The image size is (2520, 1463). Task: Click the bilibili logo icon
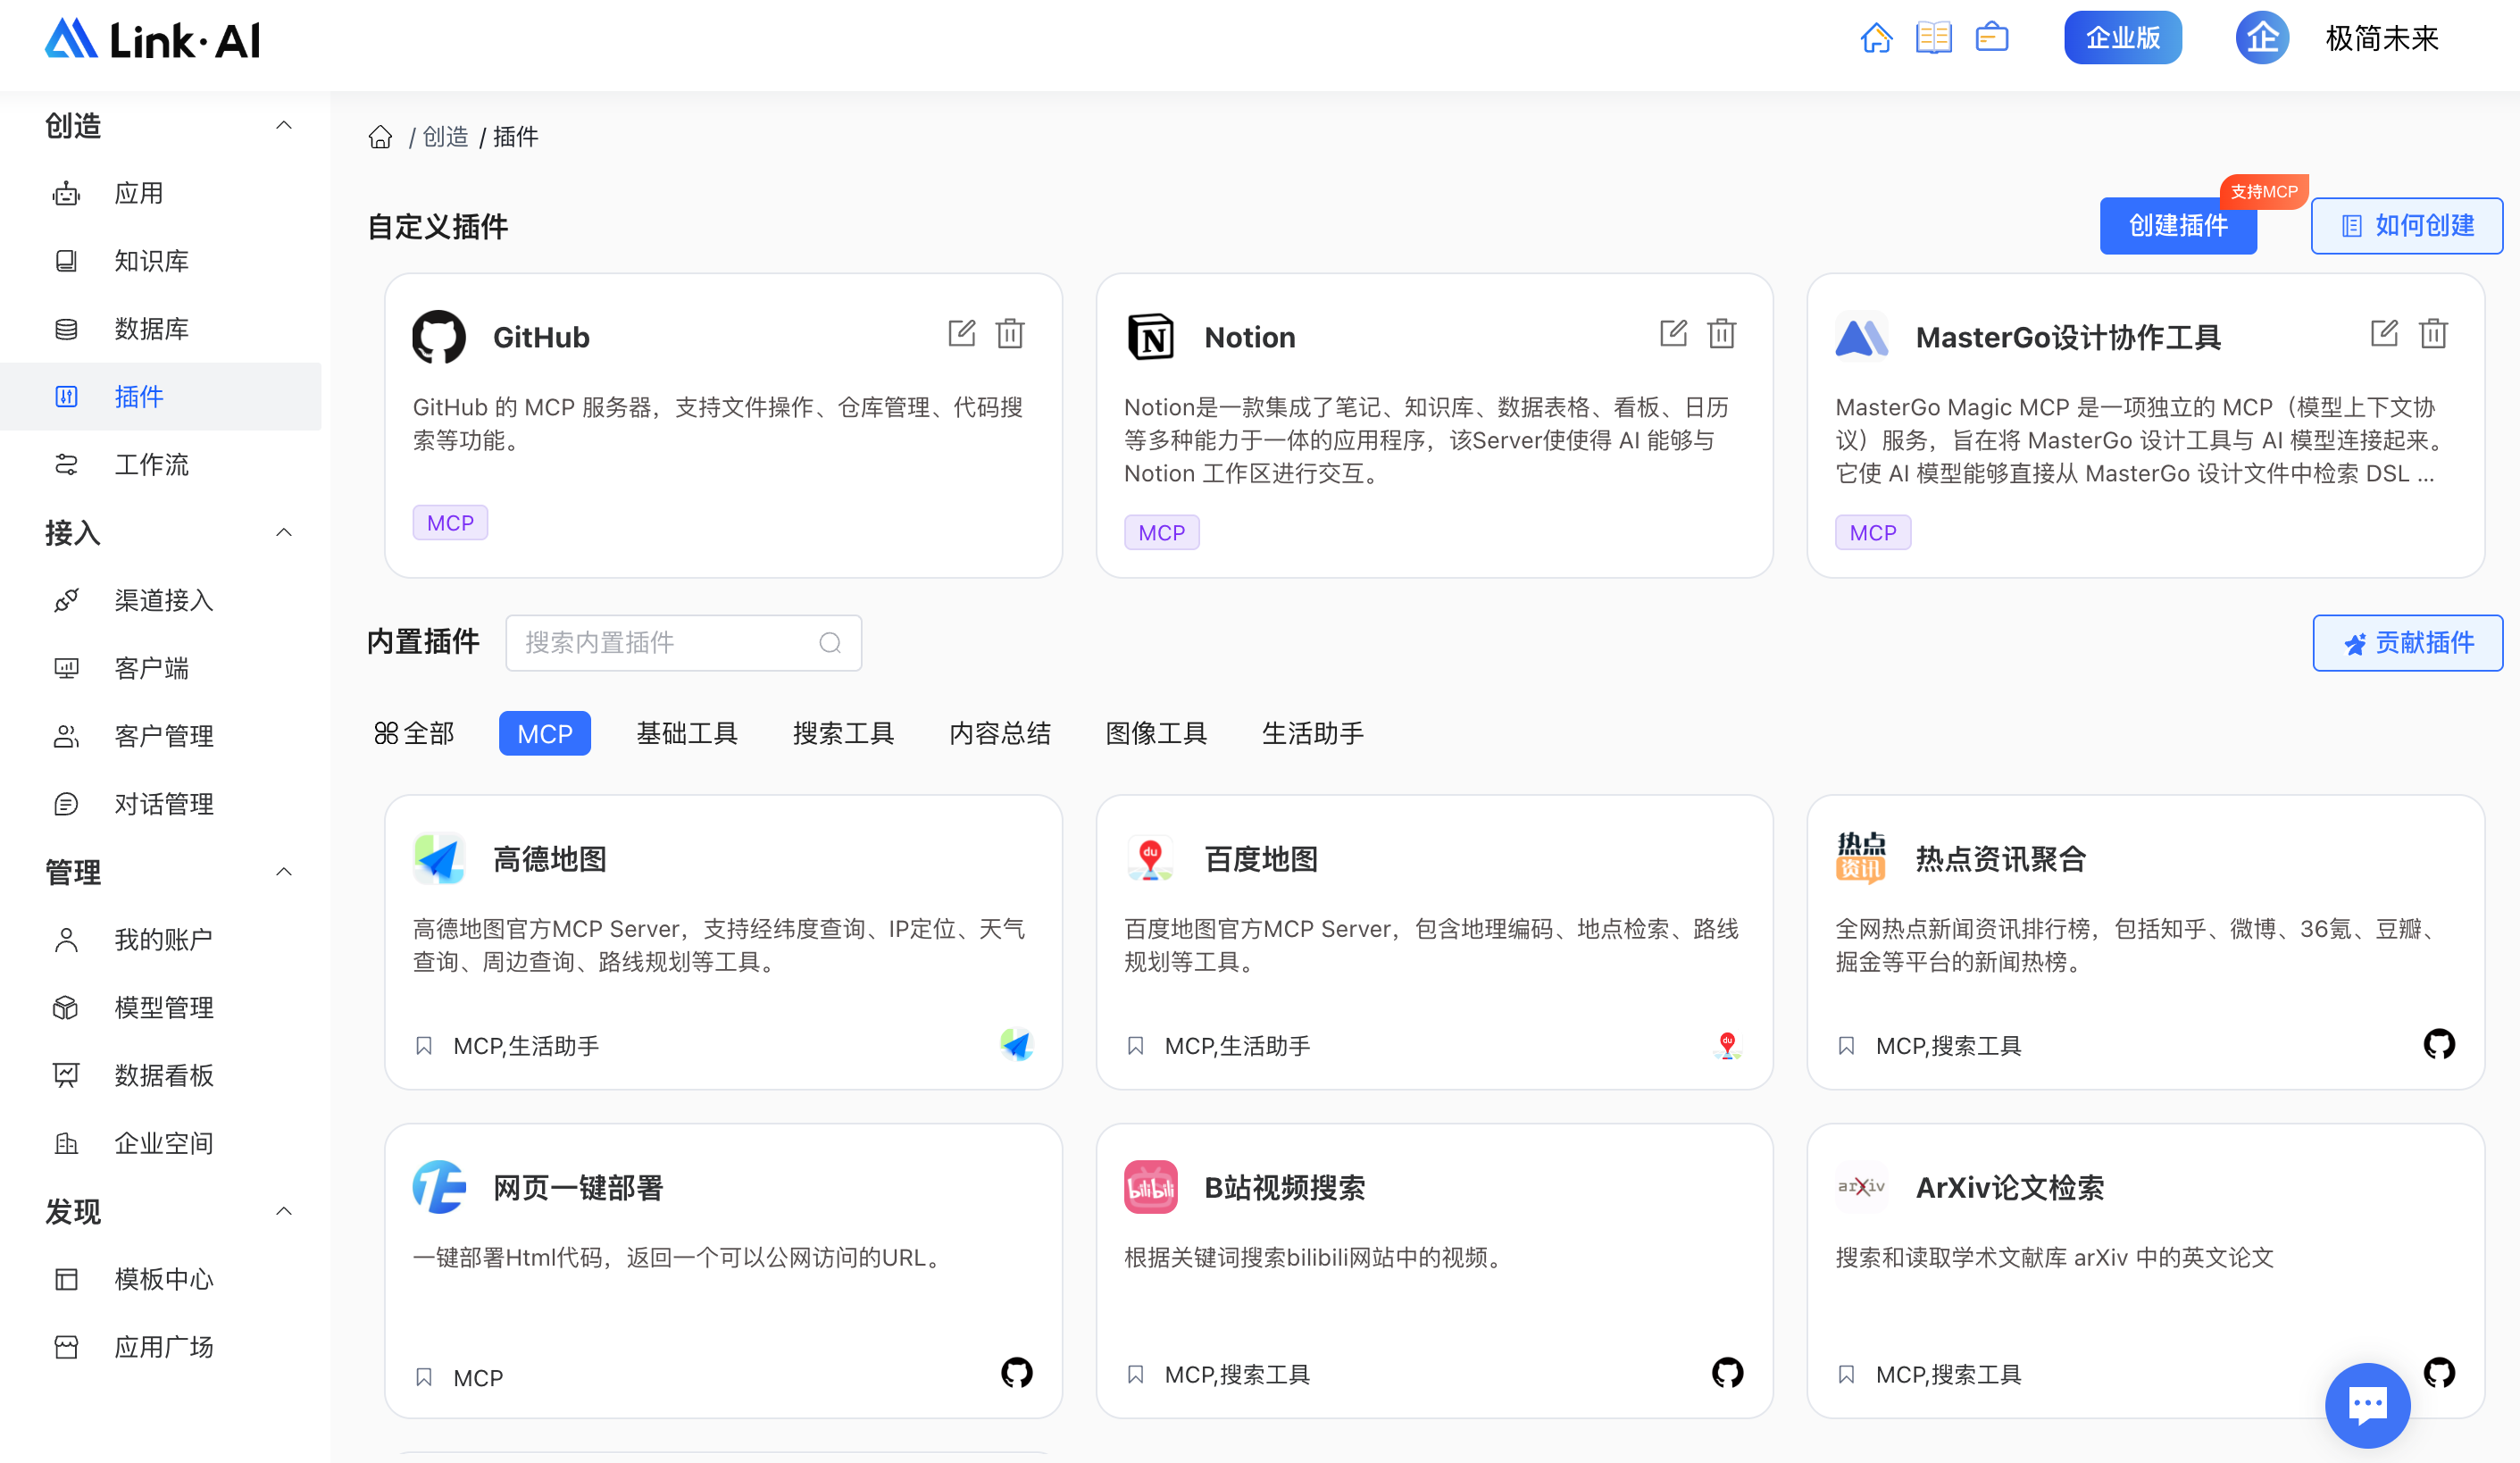[x=1150, y=1187]
